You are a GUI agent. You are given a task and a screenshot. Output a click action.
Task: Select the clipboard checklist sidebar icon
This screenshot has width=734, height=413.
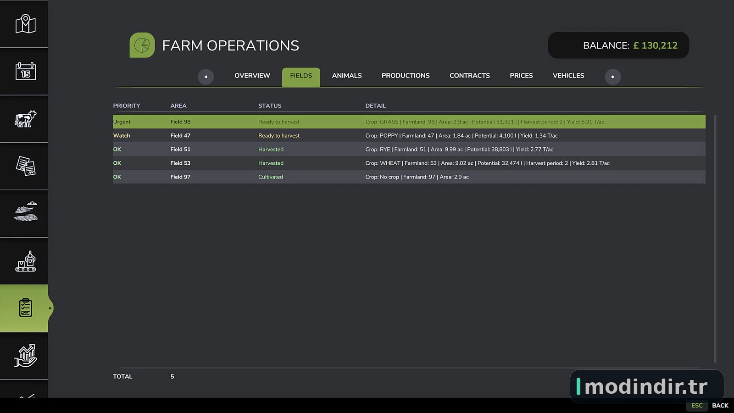pos(25,308)
